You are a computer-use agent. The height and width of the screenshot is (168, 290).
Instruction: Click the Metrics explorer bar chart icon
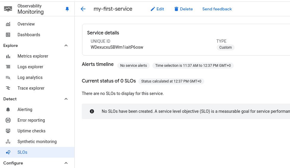click(8, 56)
